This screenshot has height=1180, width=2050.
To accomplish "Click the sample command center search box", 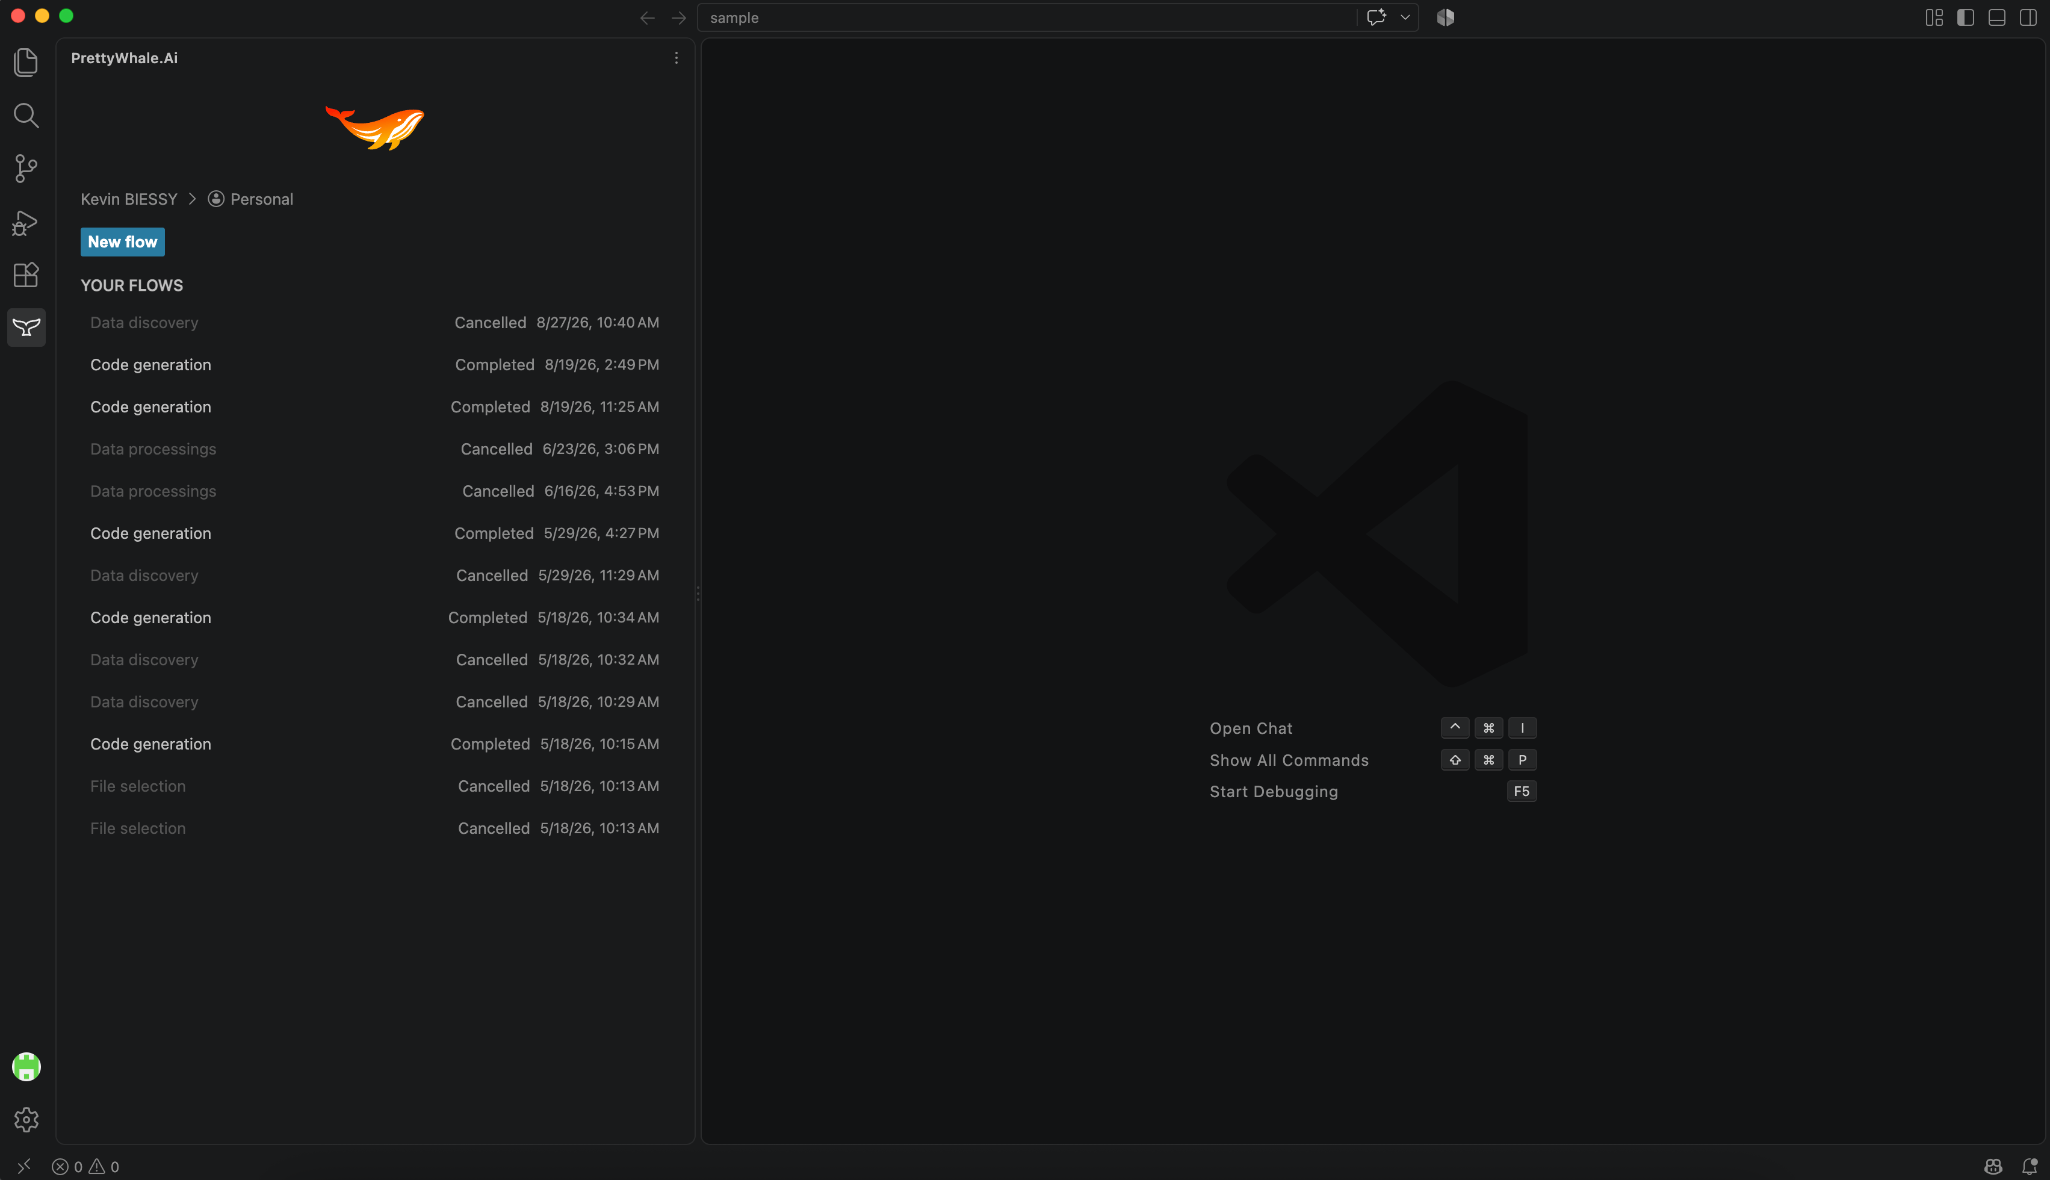I will tap(1027, 18).
